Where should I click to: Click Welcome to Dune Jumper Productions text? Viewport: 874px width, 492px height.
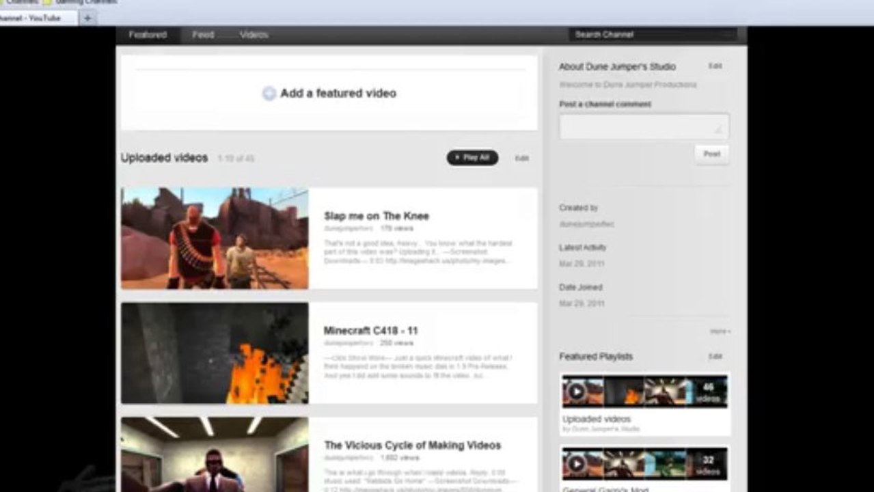627,85
